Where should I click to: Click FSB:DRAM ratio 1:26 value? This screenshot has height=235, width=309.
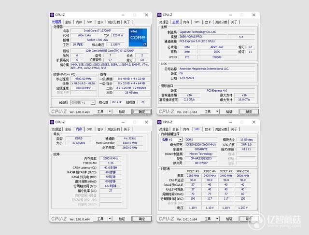point(111,163)
